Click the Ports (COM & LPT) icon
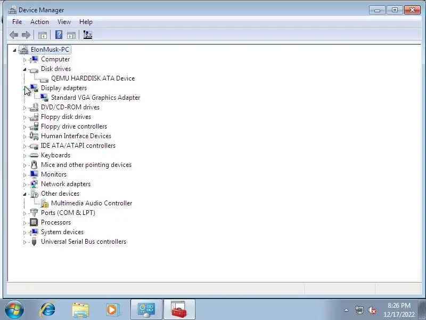This screenshot has width=426, height=320. 34,212
